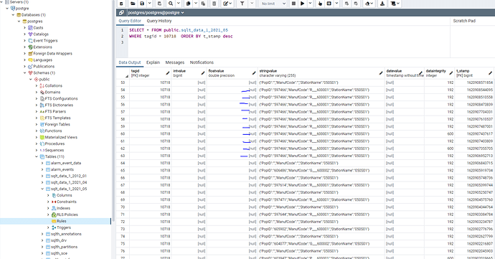Viewport: 495px width, 259px height.
Task: Click the Delete row trash icon
Action: coord(214,4)
